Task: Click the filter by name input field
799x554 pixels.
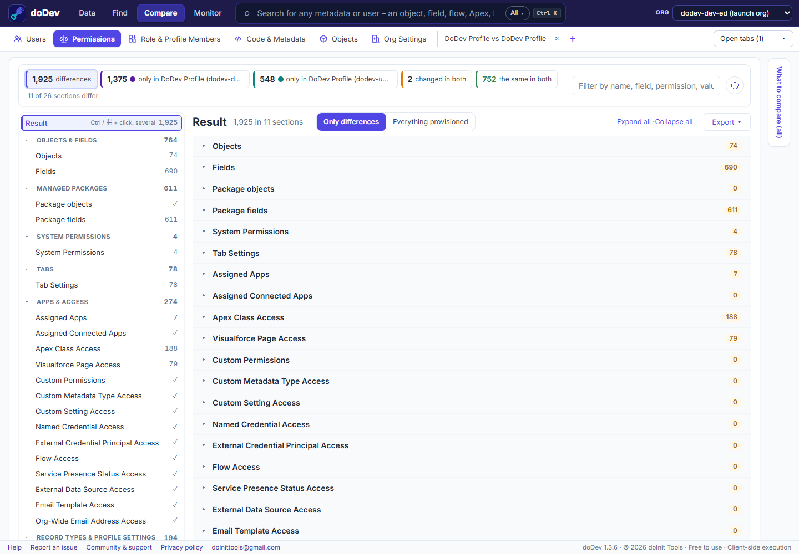Action: [x=646, y=86]
